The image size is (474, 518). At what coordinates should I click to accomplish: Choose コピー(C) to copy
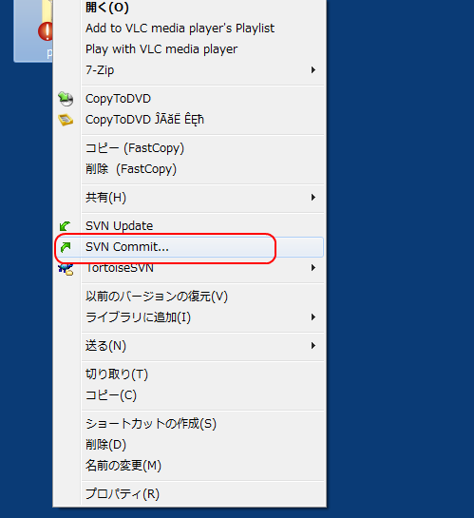188,395
